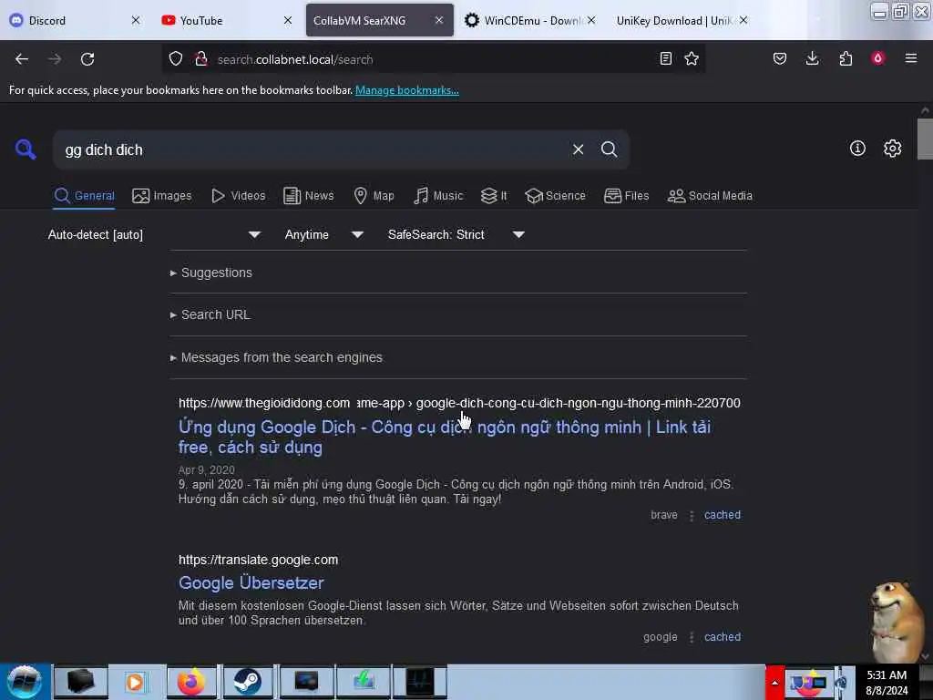Open the Ứng dụng Google Dịch result
The image size is (933, 700).
pyautogui.click(x=445, y=437)
